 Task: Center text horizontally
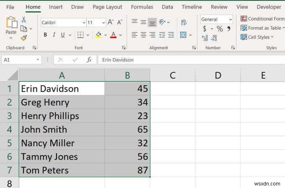point(143,35)
